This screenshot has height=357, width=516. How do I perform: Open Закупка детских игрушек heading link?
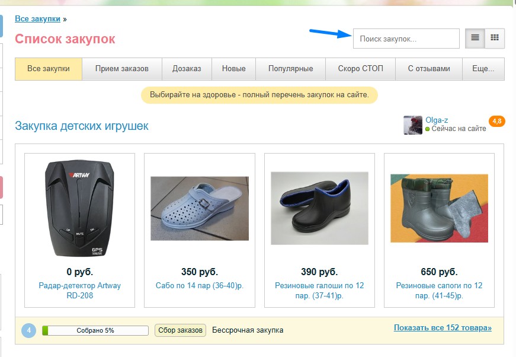coord(82,126)
